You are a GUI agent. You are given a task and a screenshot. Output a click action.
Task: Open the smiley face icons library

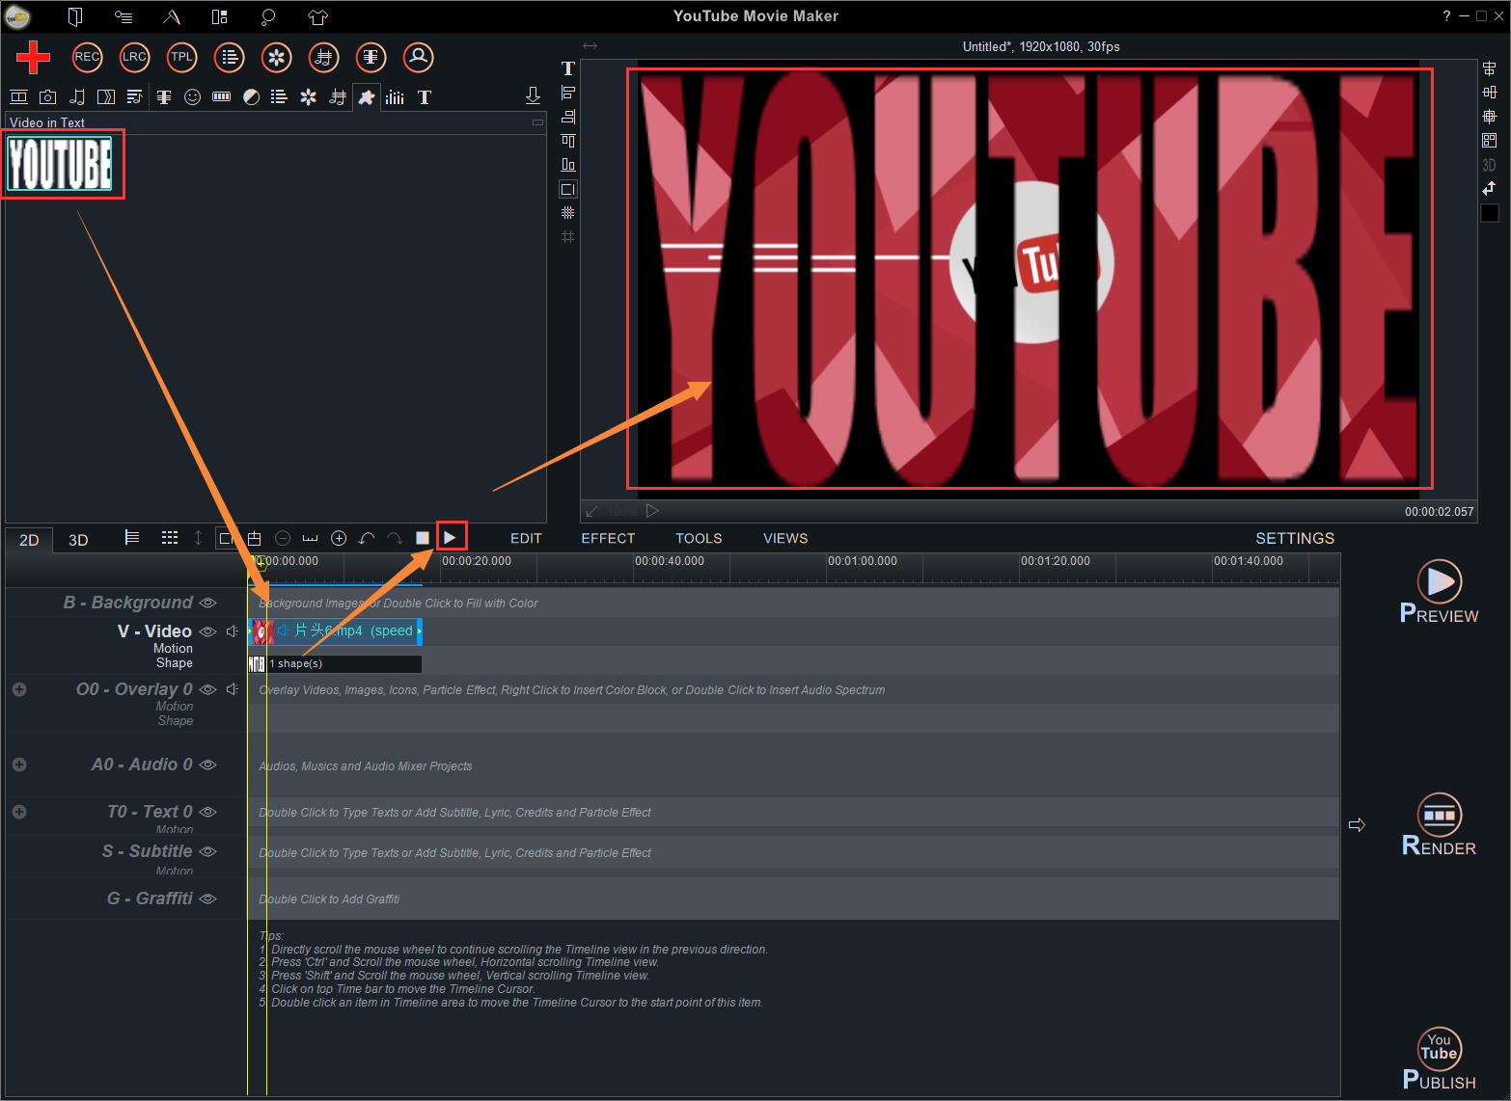pos(193,96)
